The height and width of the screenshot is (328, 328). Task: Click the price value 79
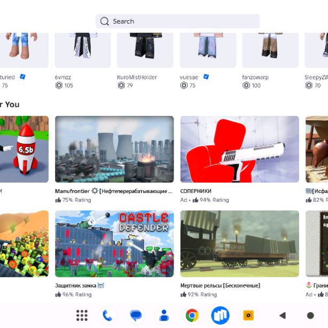130,85
